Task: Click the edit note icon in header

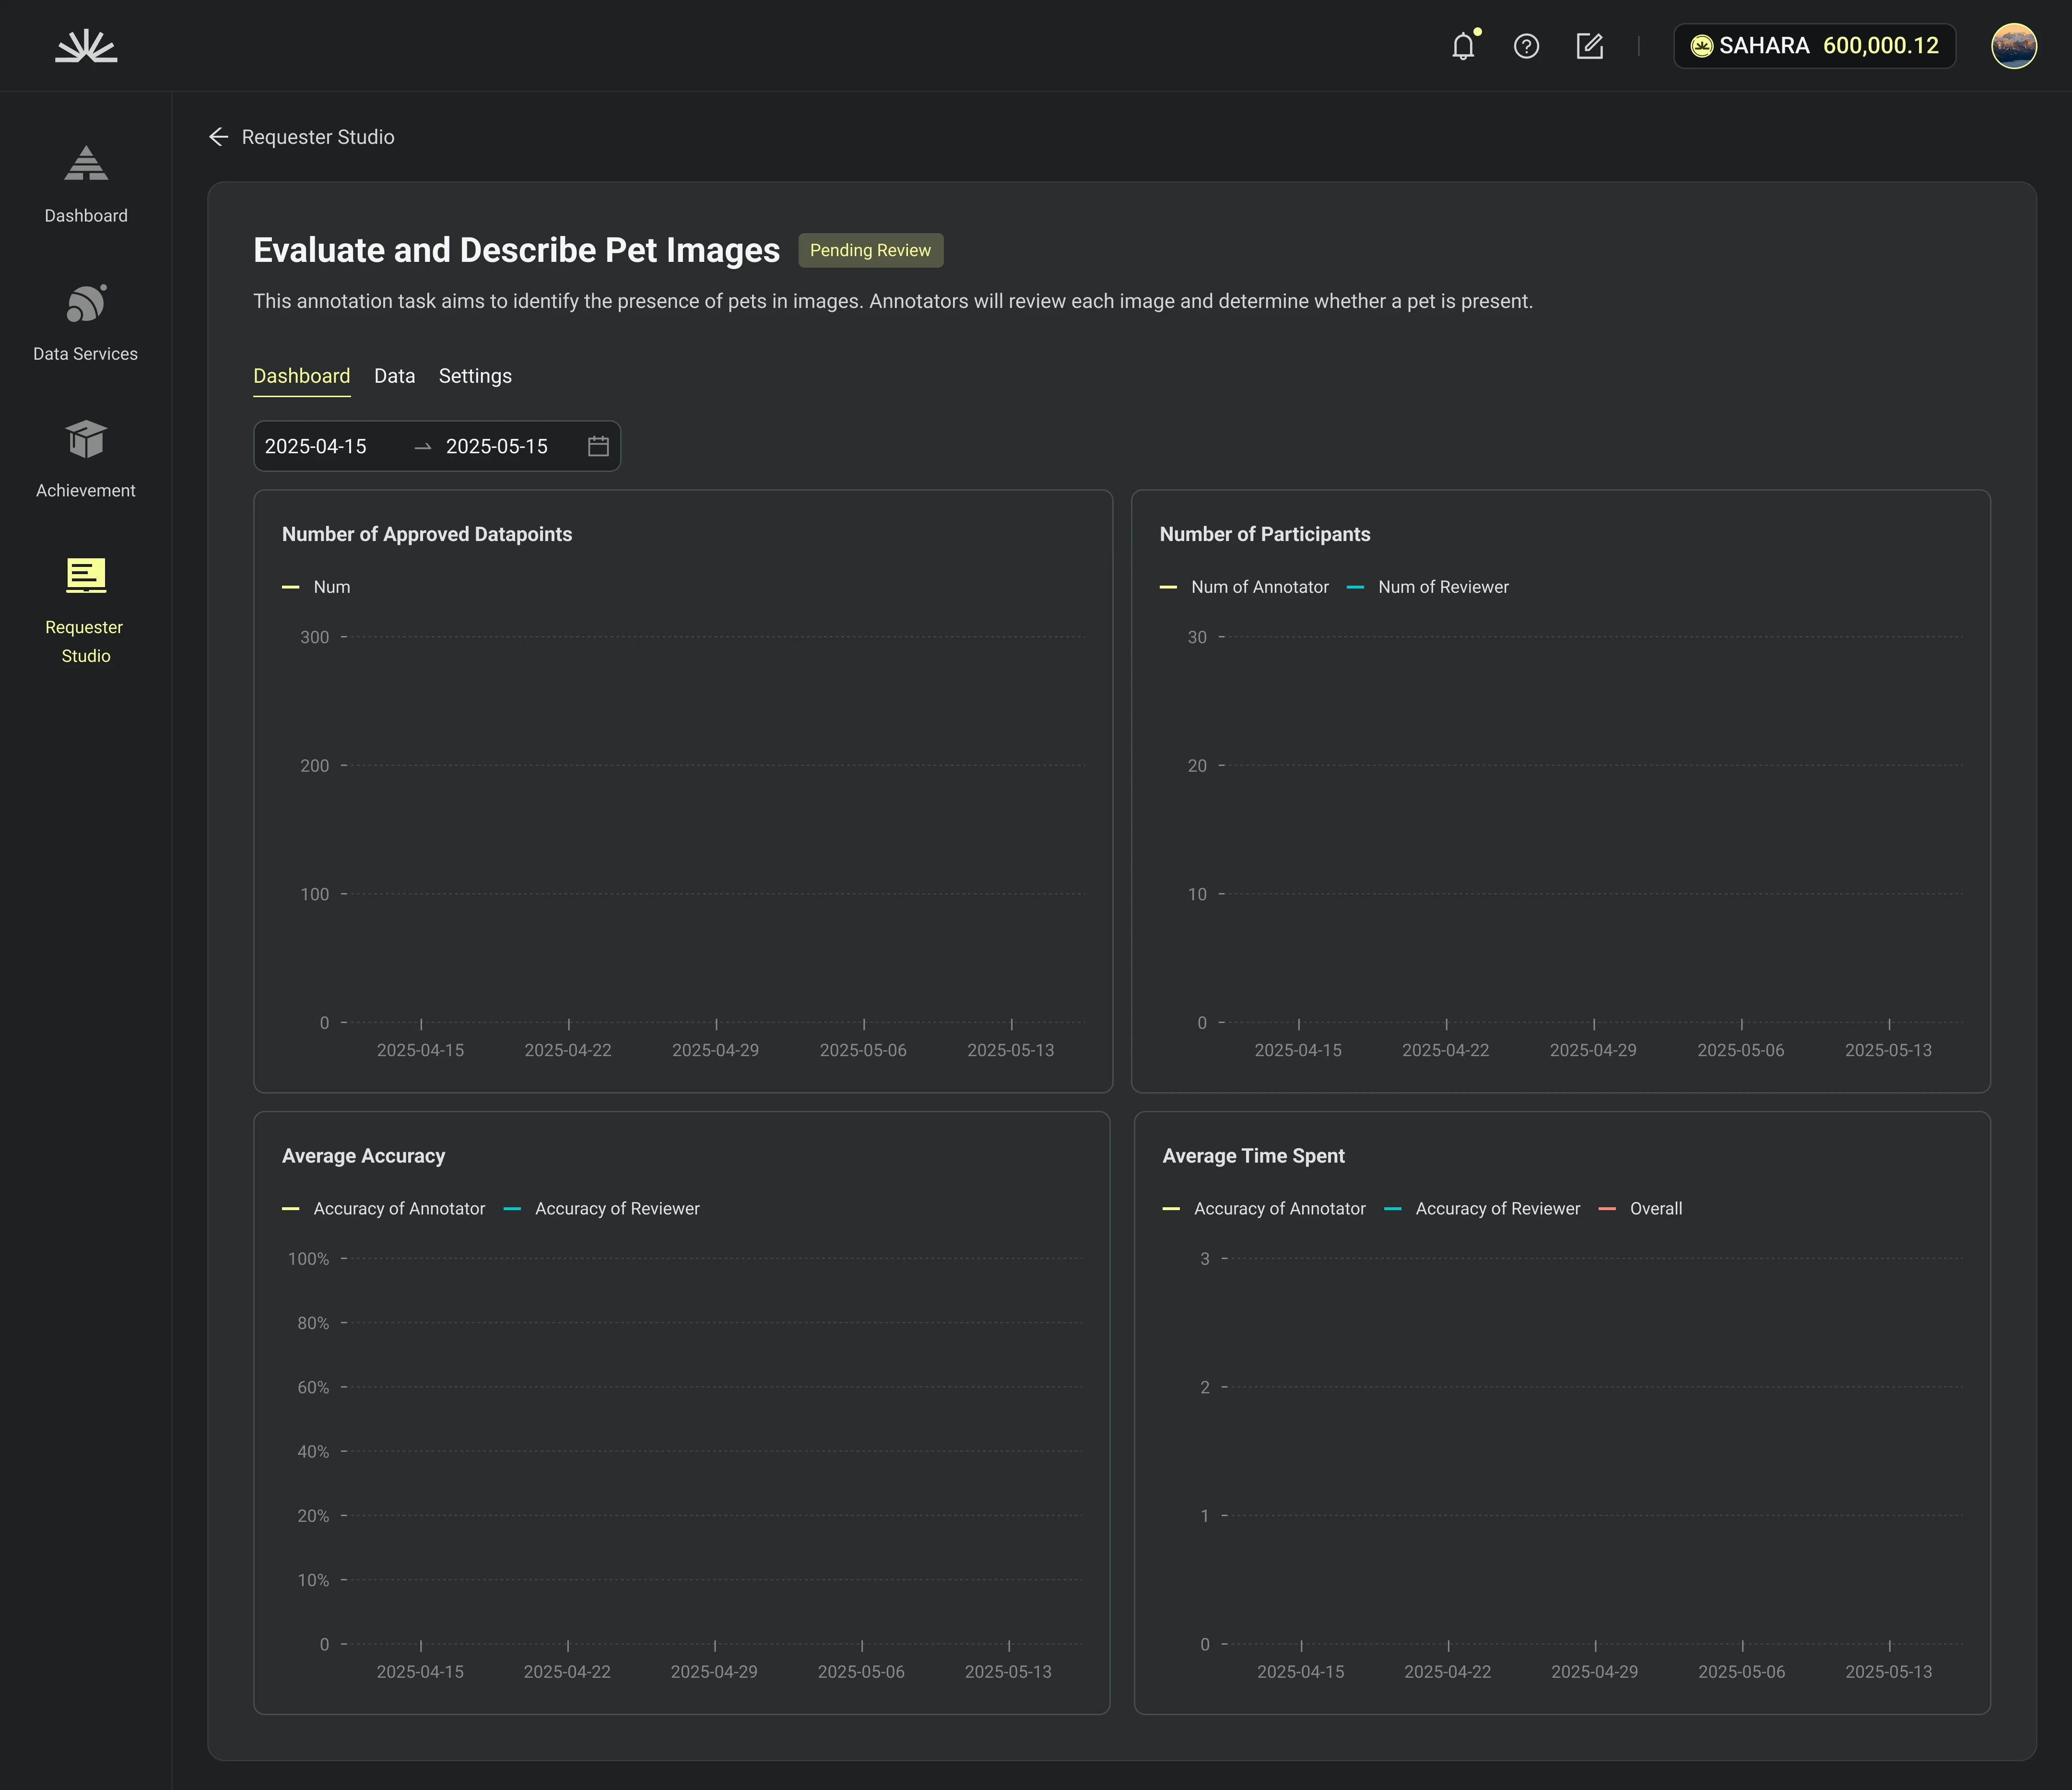Action: click(x=1590, y=46)
